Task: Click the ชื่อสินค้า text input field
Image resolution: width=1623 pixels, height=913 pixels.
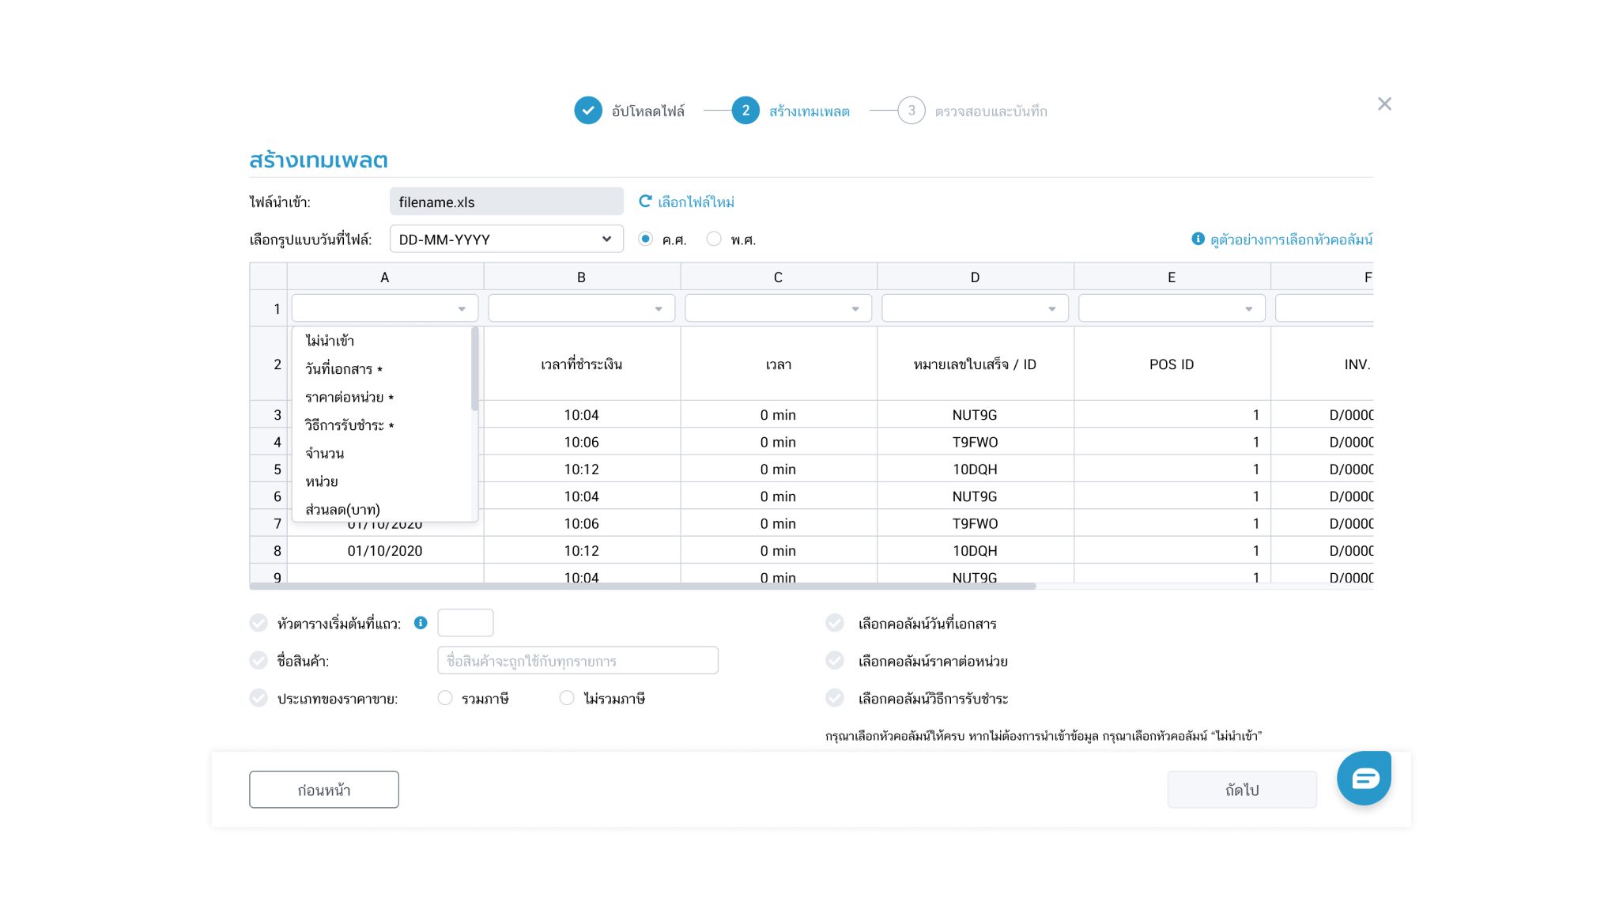Action: [x=577, y=661]
